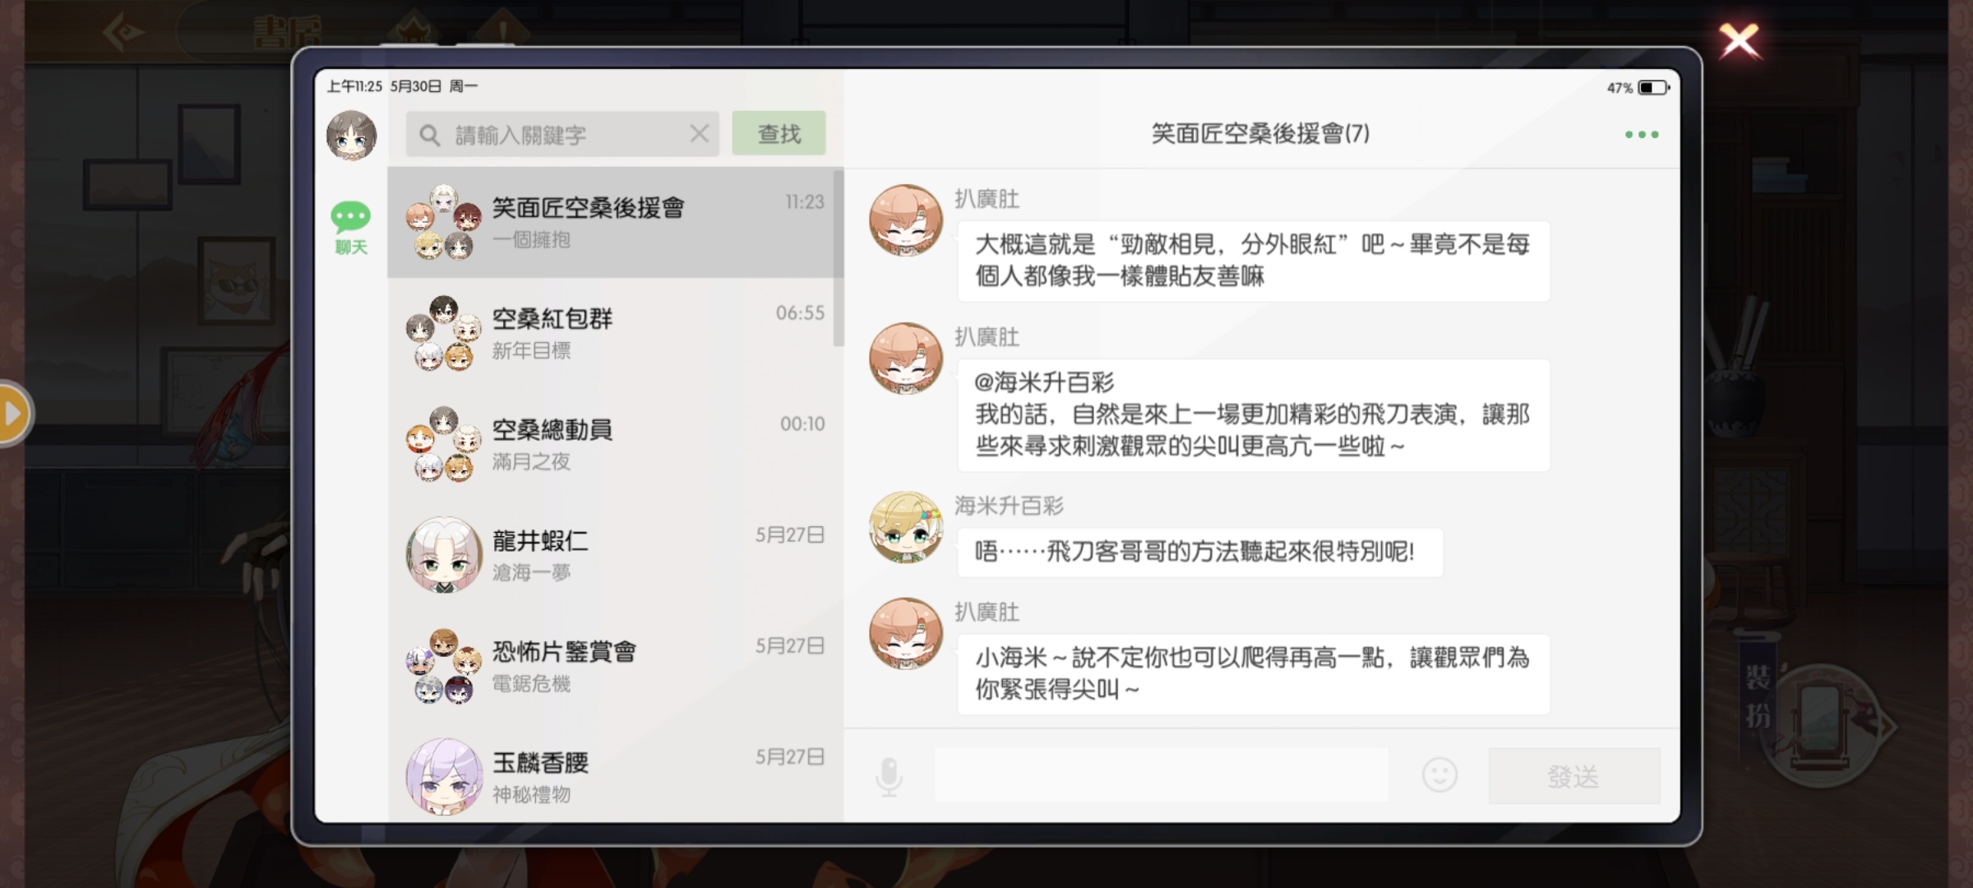Open the 笑面匠空桑後援會 conversation

click(x=612, y=222)
